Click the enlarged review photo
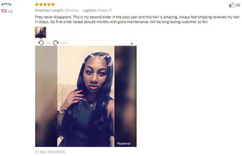 click(x=86, y=96)
